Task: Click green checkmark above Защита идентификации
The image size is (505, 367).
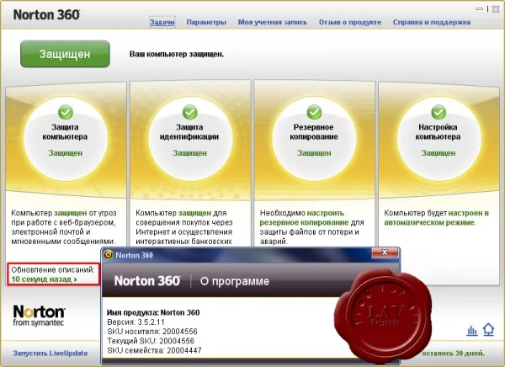Action: click(189, 112)
